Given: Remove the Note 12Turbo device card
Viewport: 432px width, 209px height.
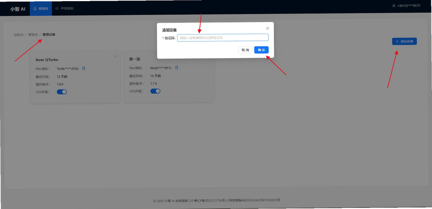Looking at the screenshot, I should tap(115, 57).
